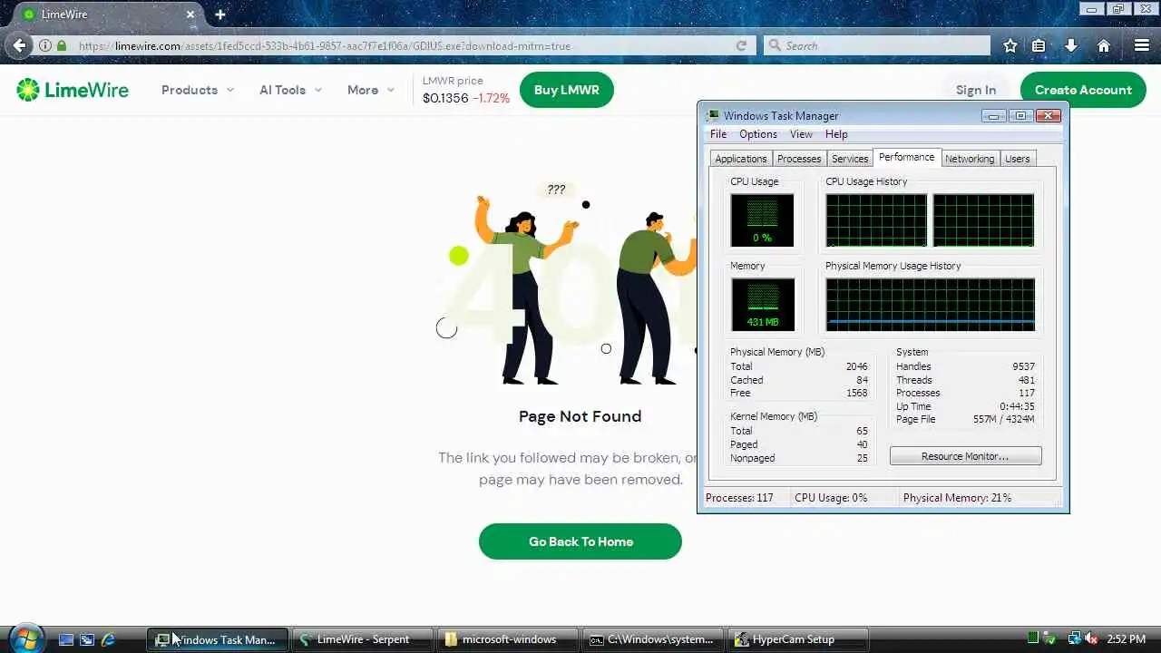Click the Sign In link
The height and width of the screenshot is (653, 1161).
click(x=976, y=90)
